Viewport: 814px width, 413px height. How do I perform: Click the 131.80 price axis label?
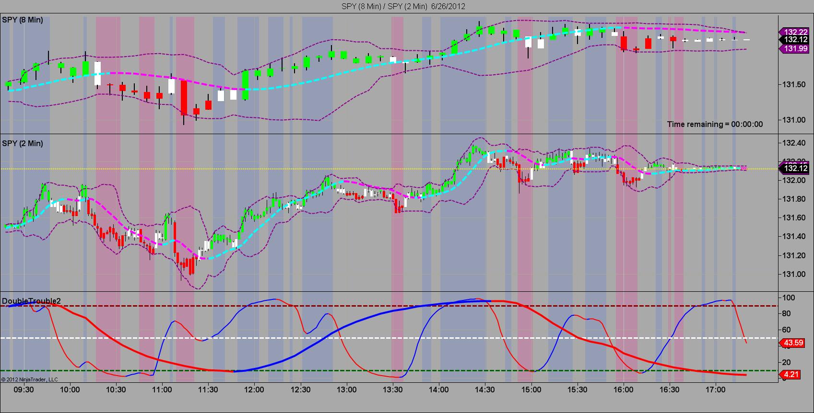pyautogui.click(x=794, y=199)
